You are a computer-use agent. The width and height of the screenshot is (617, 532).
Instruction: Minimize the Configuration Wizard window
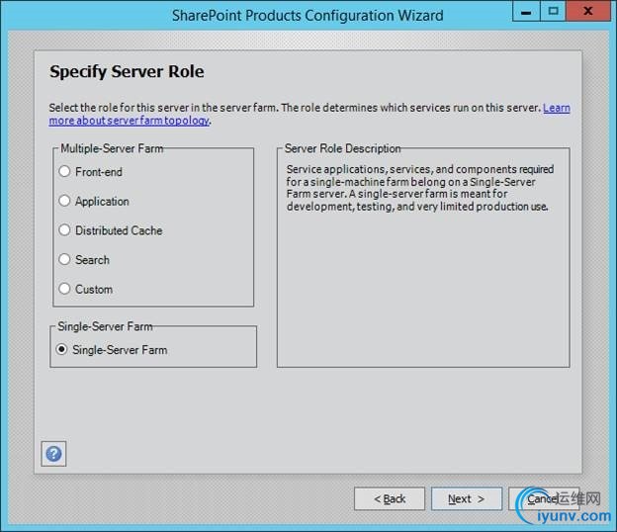(x=526, y=11)
